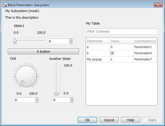Viewport: 165px width, 126px height.
Task: Click the Another Slider vertical handle
Action: click(x=56, y=94)
